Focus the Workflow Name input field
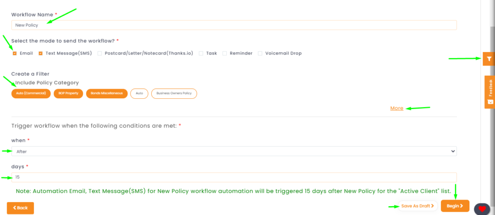Viewport: 495px width, 215px height. (x=234, y=25)
